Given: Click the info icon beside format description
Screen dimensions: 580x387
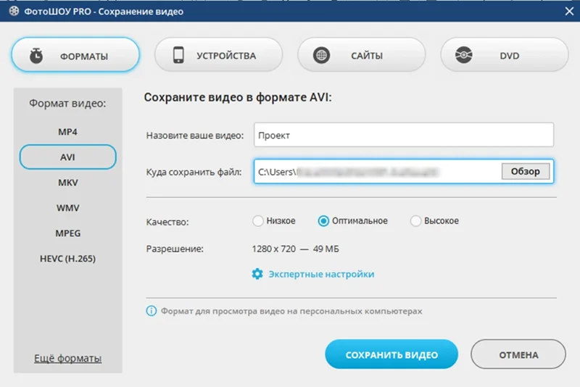Looking at the screenshot, I should (152, 311).
